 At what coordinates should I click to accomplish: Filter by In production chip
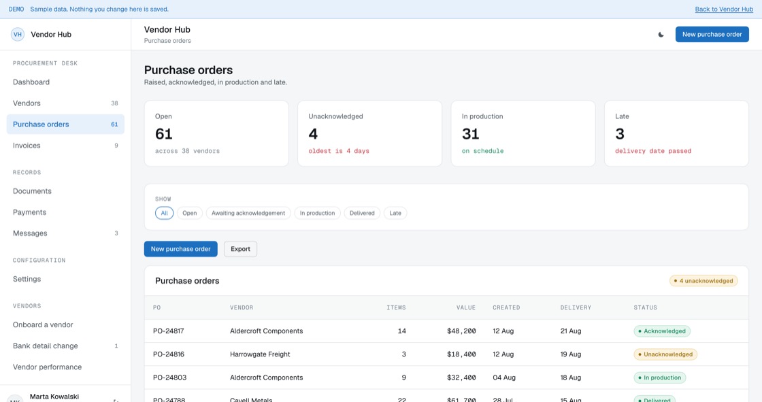[317, 213]
